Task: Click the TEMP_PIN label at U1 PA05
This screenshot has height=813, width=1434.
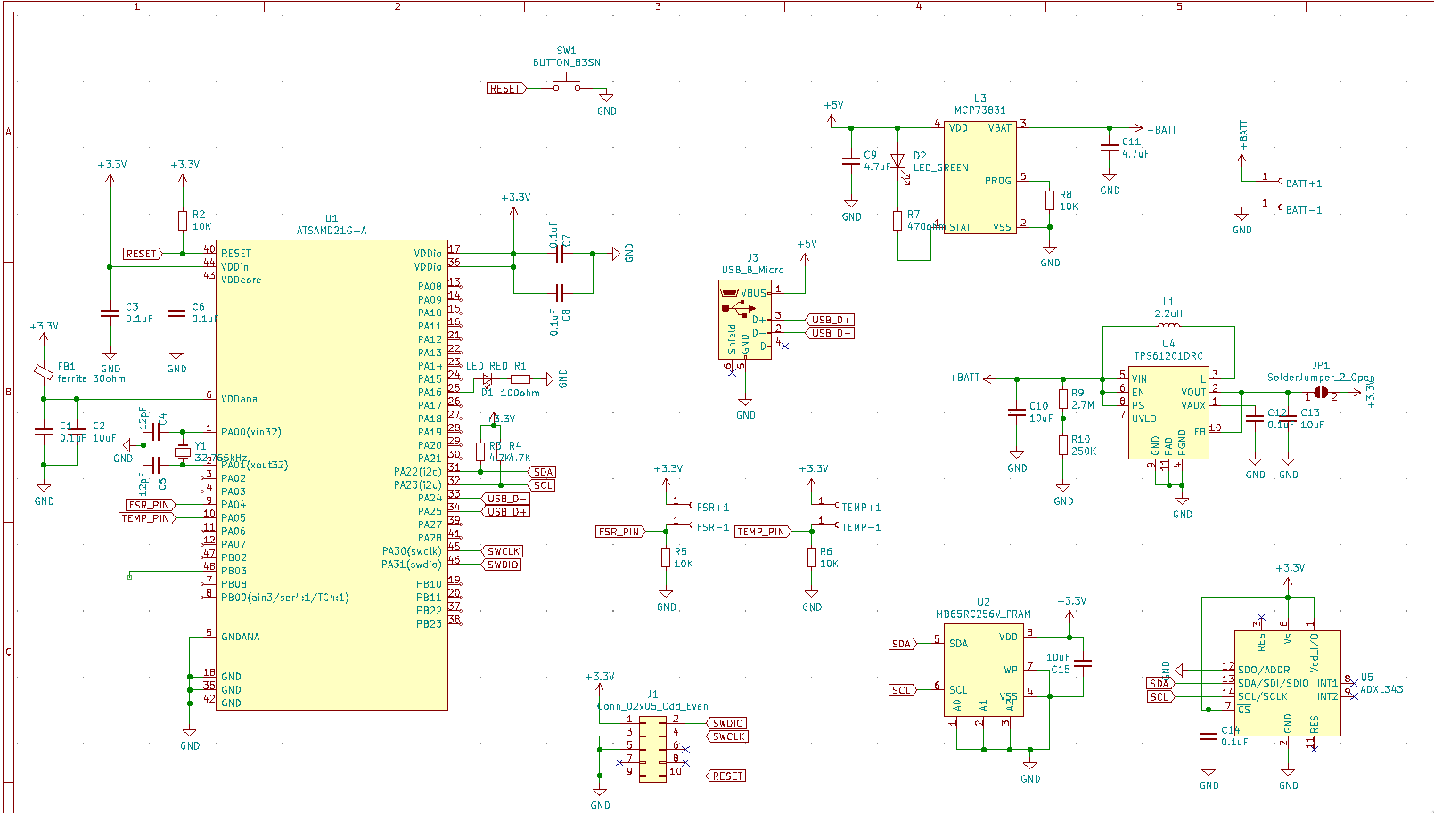Action: [147, 518]
